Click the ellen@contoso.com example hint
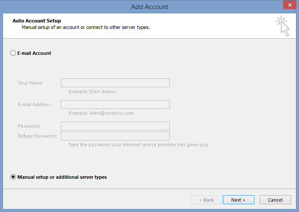The image size is (299, 212). pos(101,113)
